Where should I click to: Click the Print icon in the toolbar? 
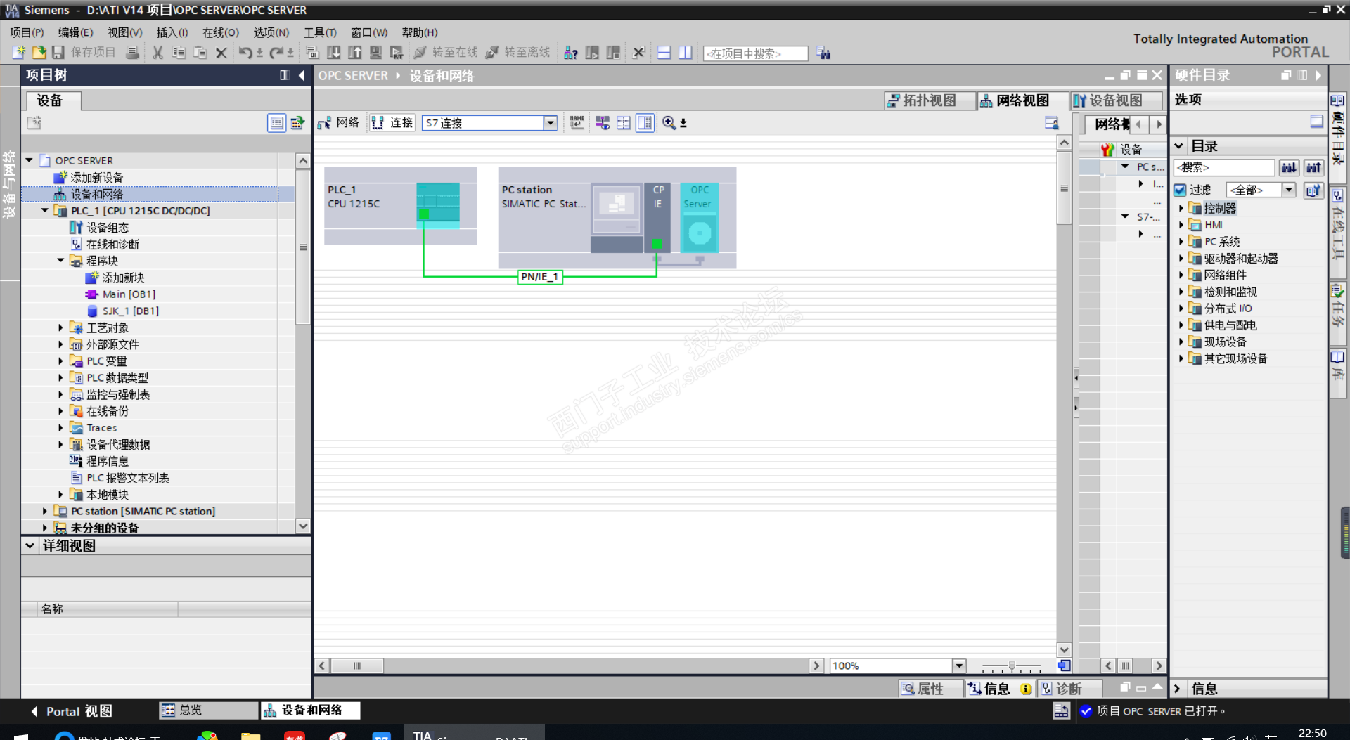(x=132, y=53)
